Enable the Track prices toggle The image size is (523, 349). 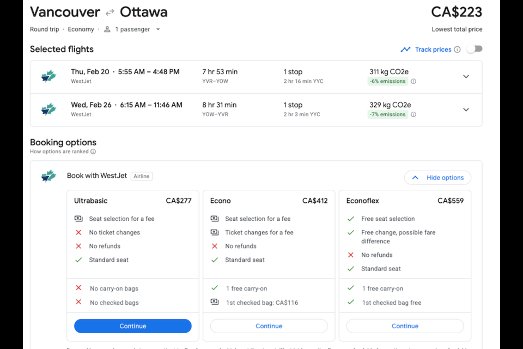(475, 49)
